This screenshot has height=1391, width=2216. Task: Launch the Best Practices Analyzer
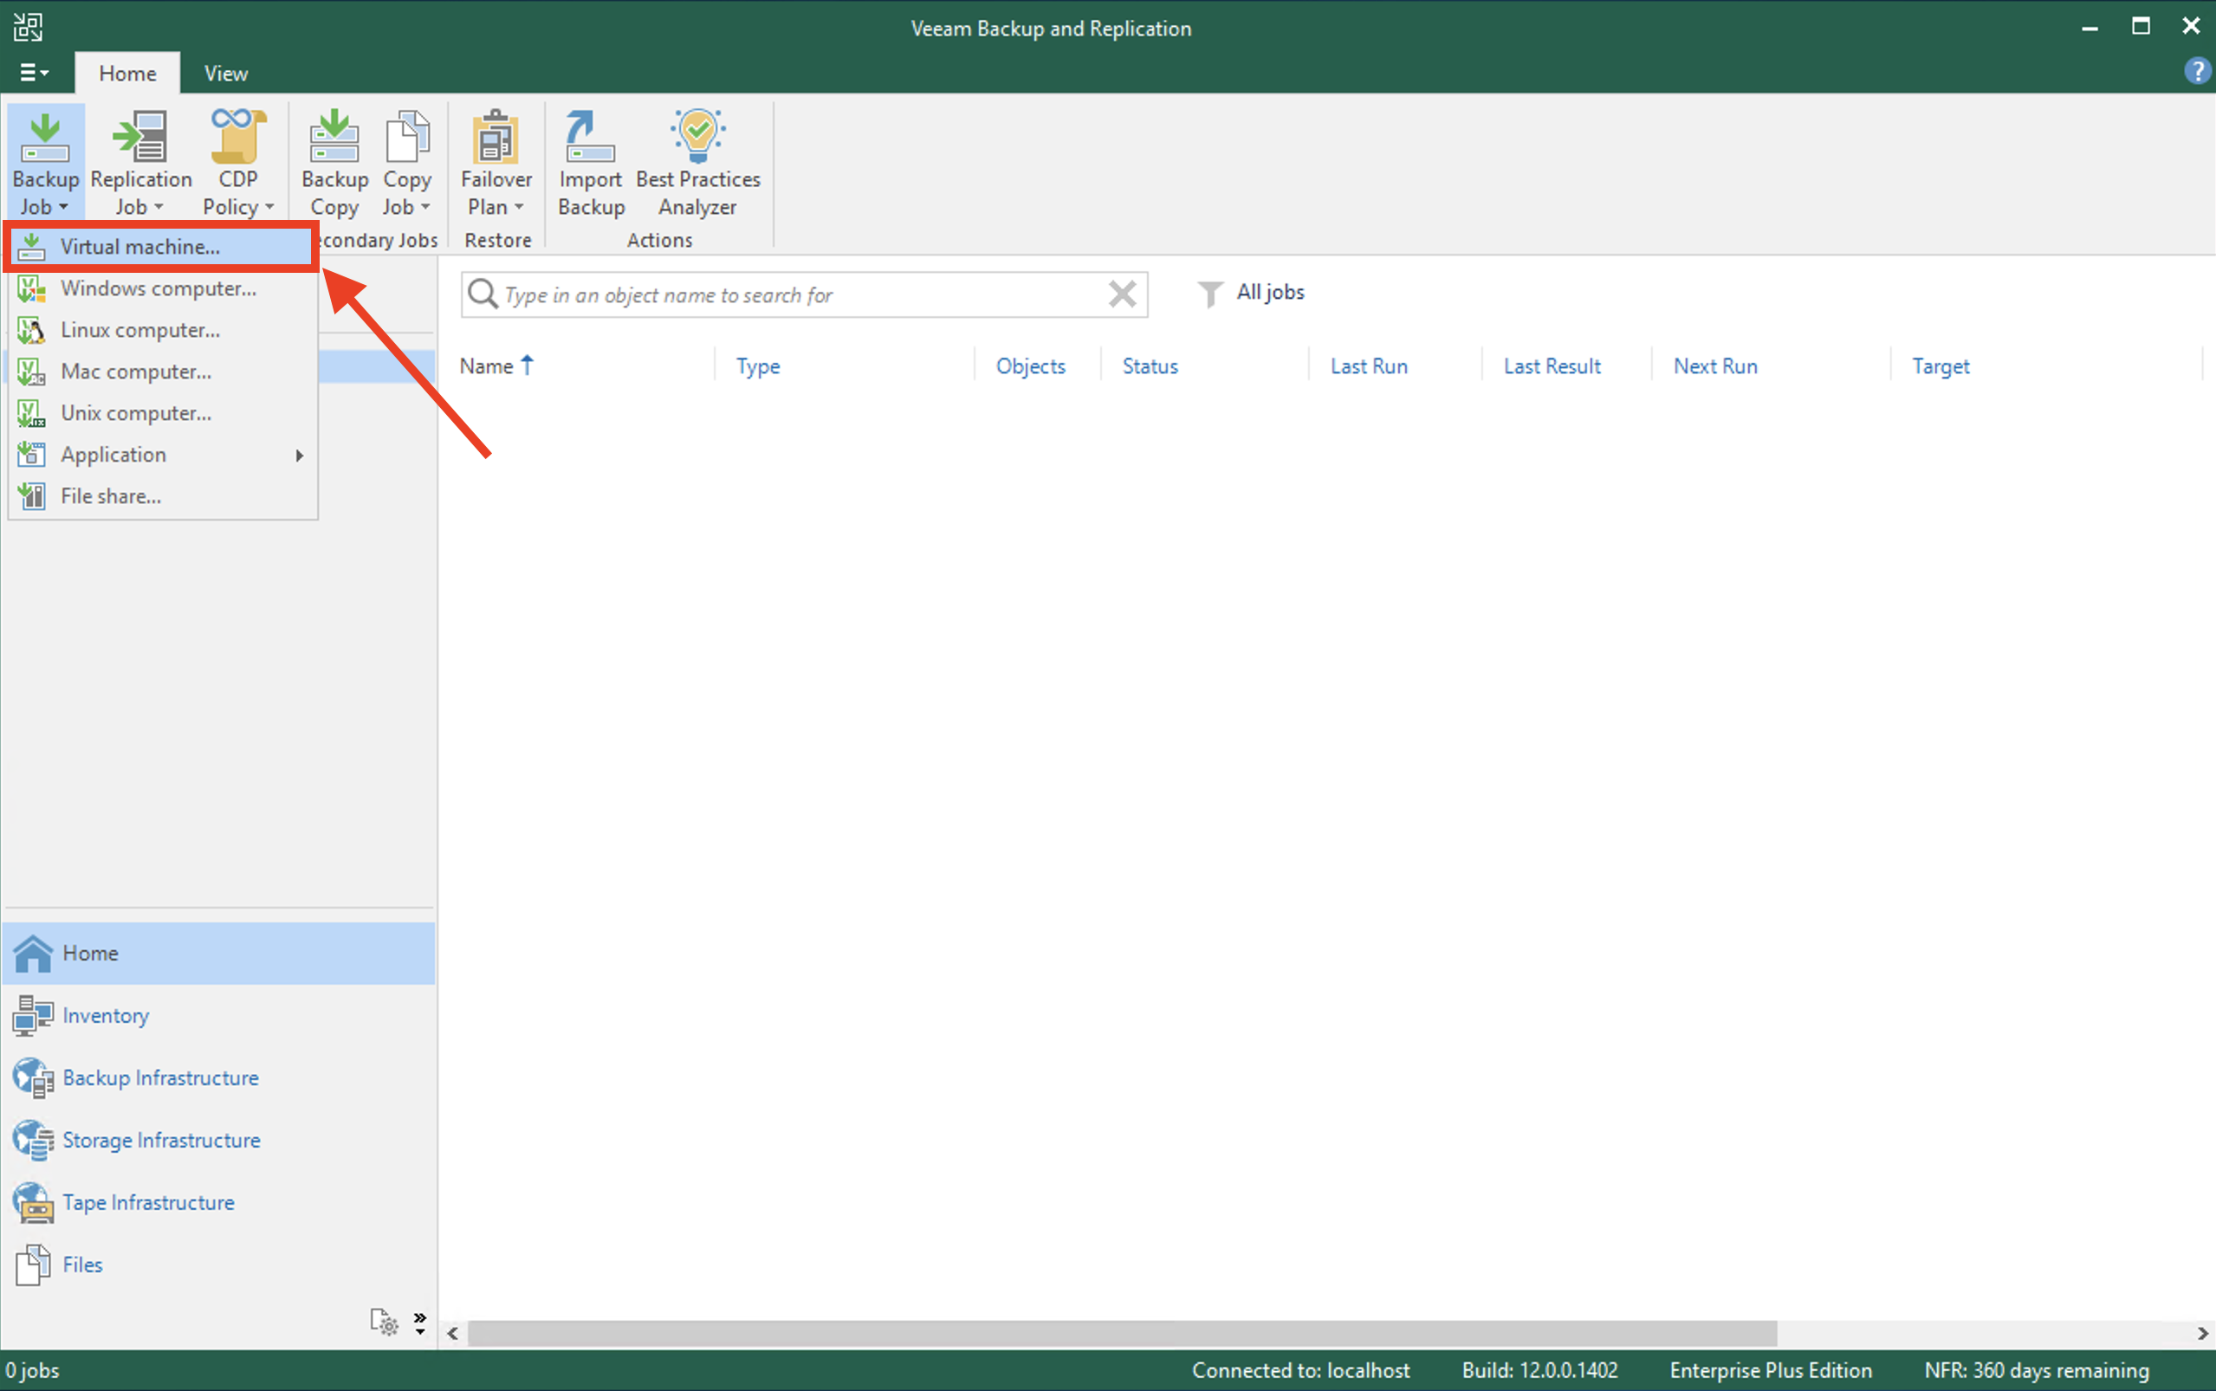tap(698, 163)
